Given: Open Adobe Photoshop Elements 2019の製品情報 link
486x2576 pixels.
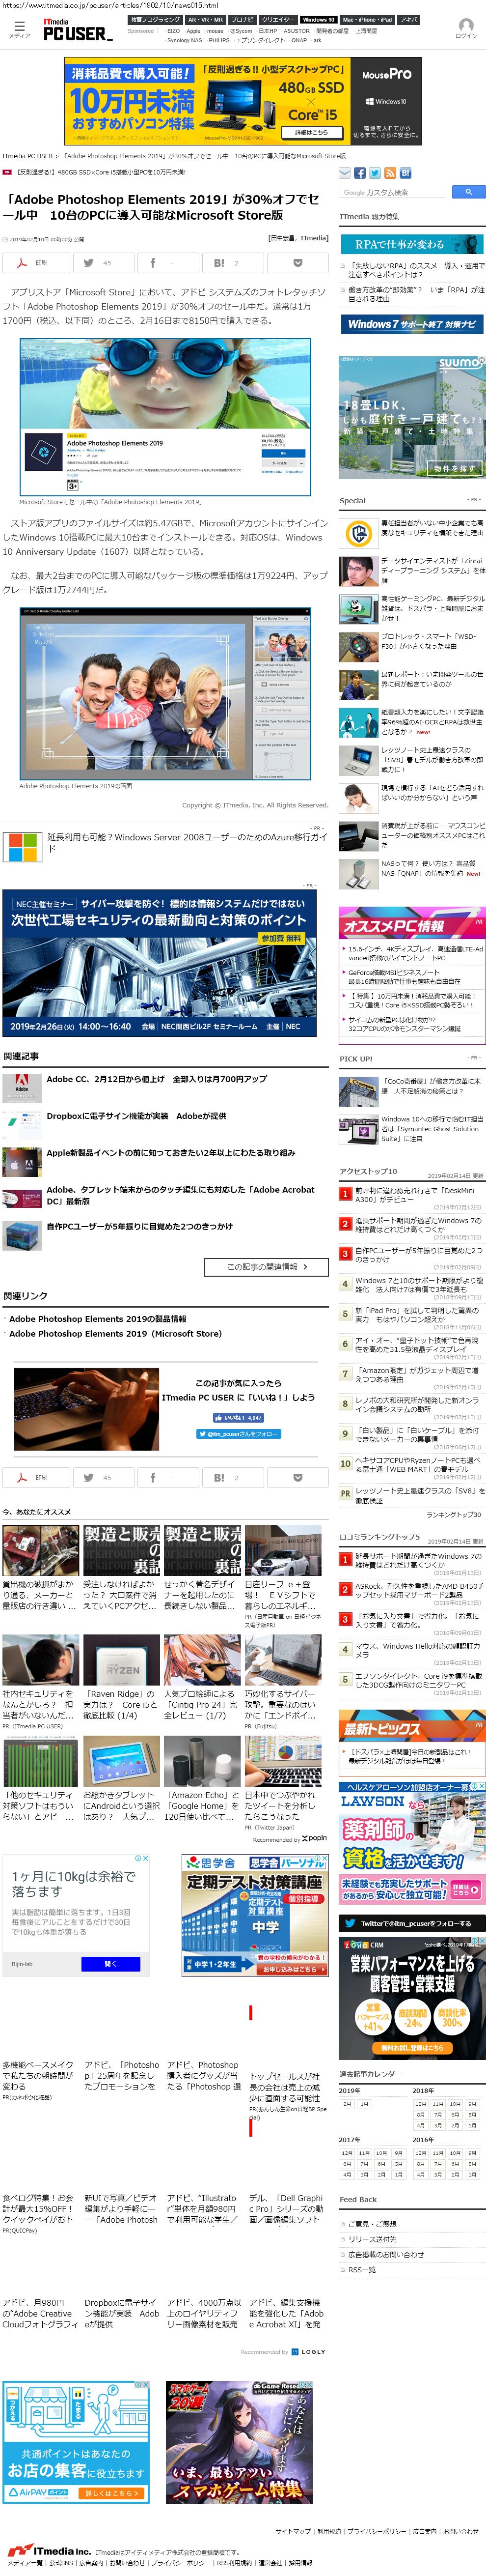Looking at the screenshot, I should (x=98, y=1318).
